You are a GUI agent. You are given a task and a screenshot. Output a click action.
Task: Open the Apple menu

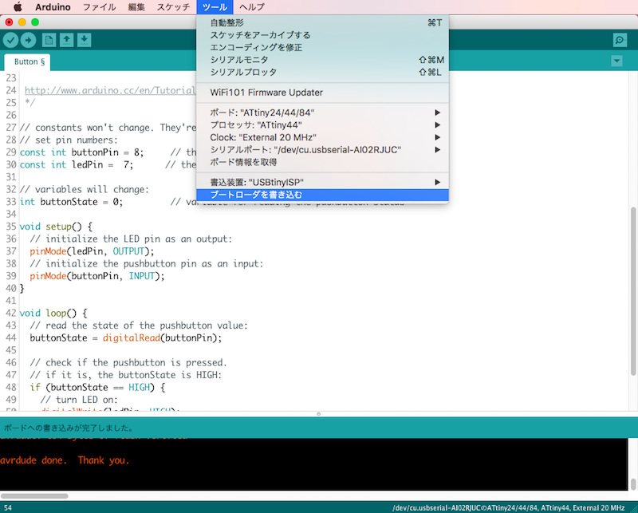18,7
